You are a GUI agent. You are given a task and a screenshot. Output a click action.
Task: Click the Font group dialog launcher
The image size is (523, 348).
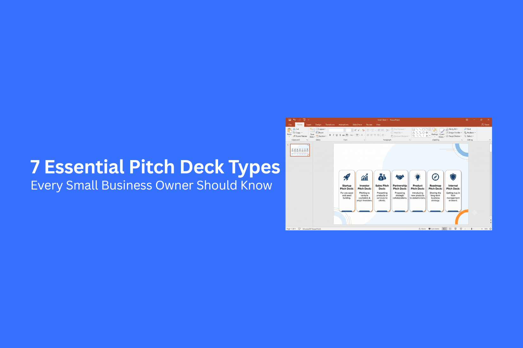[365, 140]
